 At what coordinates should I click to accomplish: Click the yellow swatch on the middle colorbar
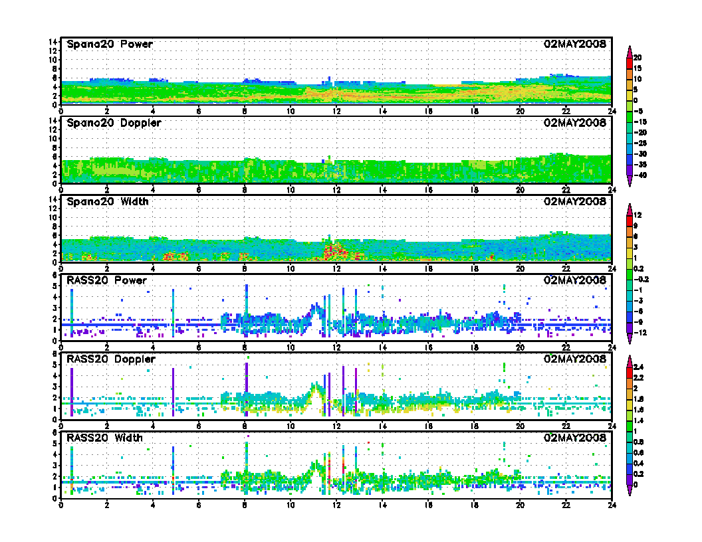630,252
